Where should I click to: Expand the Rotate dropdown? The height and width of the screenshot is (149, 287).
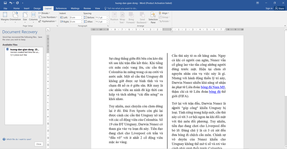(x=164, y=21)
